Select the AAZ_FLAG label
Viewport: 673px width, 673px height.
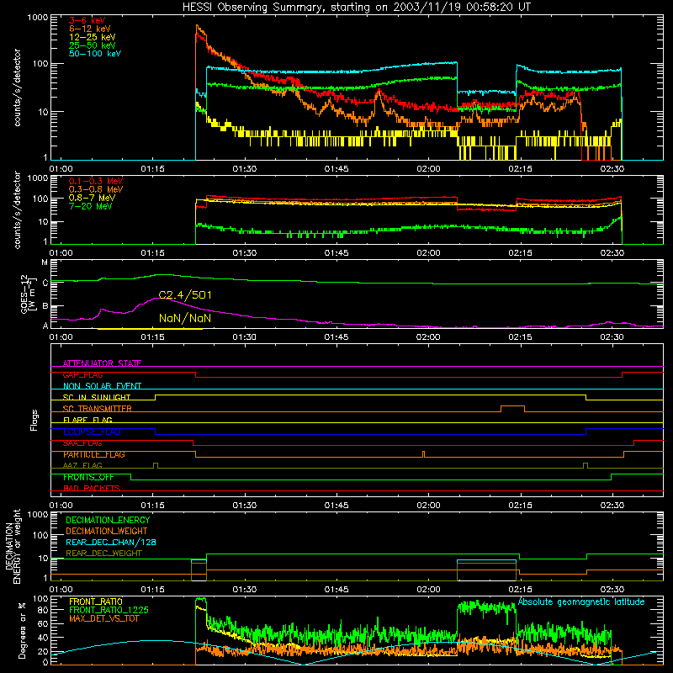[82, 465]
